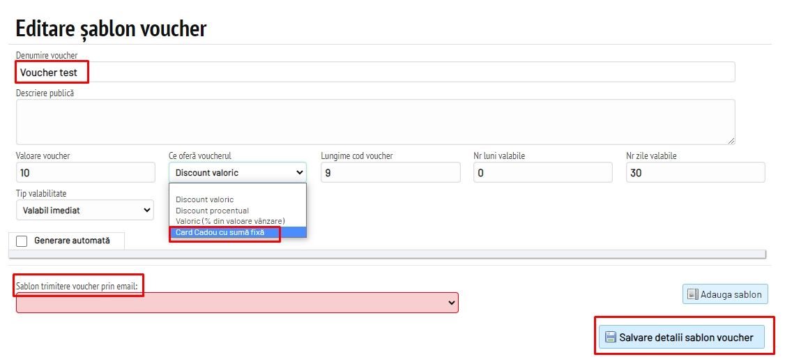
Task: Enable the Generare automată checkbox
Action: 22,241
